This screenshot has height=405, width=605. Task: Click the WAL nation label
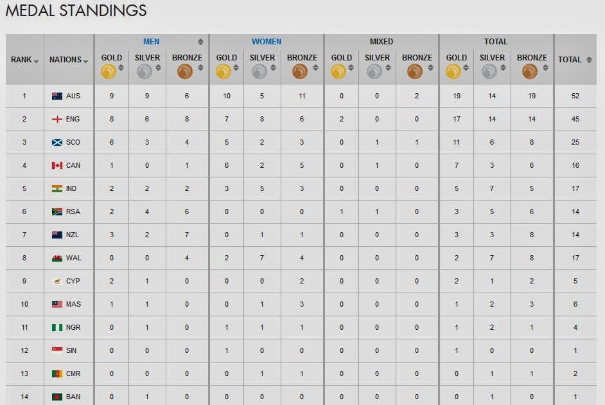click(74, 258)
